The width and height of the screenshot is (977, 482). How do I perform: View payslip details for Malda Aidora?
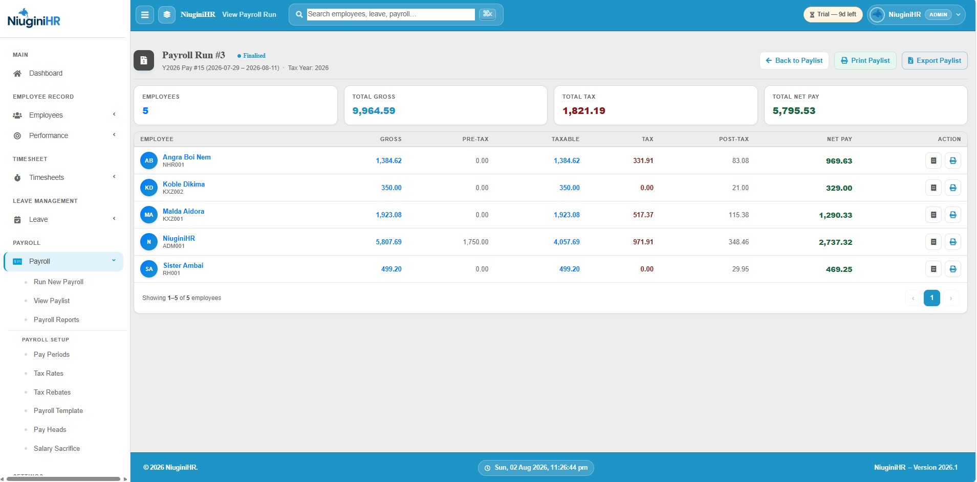pyautogui.click(x=933, y=215)
